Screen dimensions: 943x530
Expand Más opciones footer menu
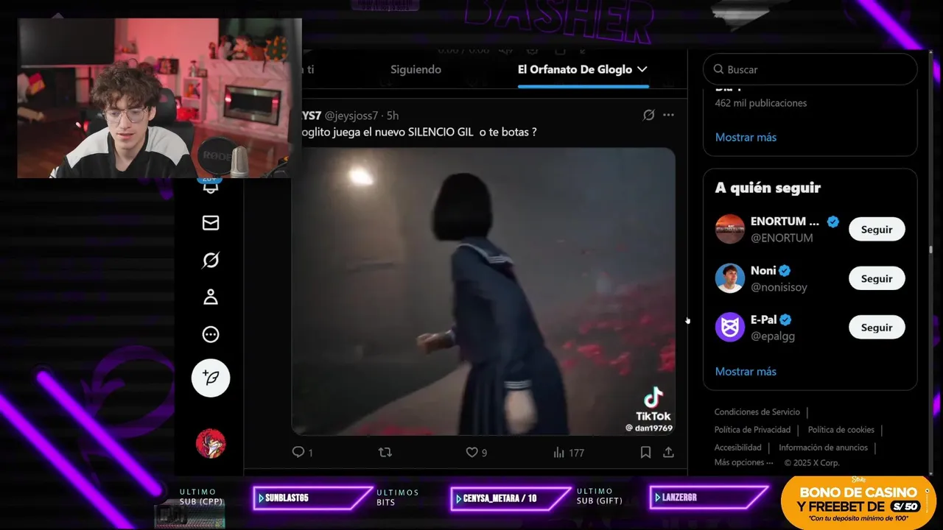(x=743, y=462)
